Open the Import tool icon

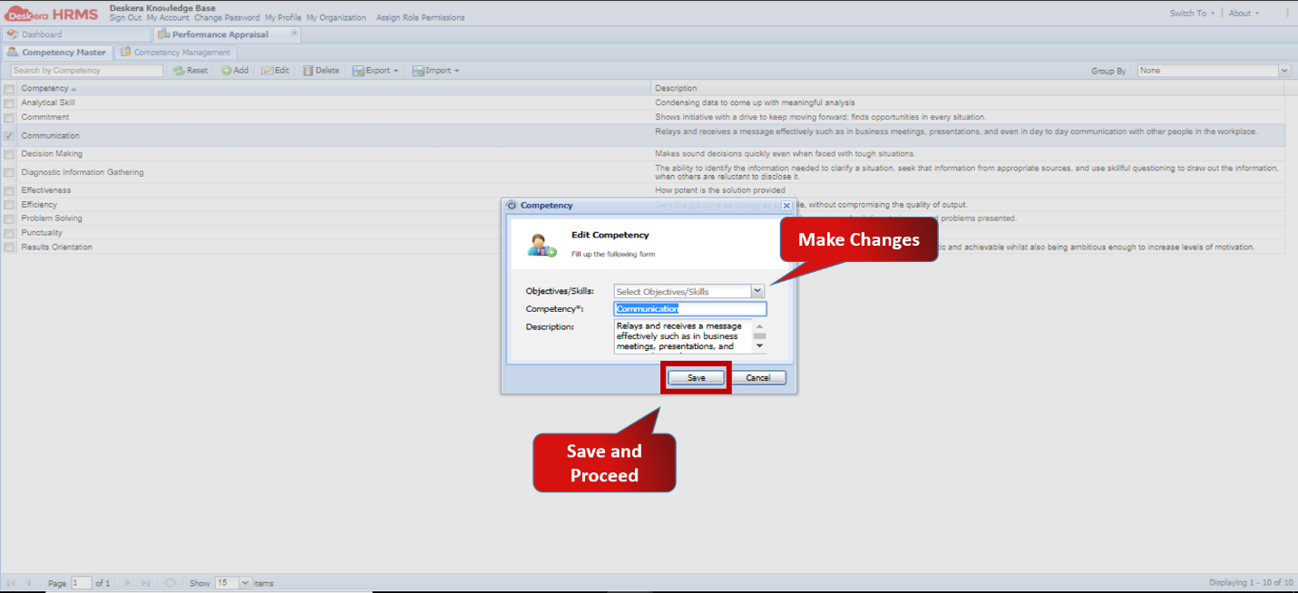[418, 70]
